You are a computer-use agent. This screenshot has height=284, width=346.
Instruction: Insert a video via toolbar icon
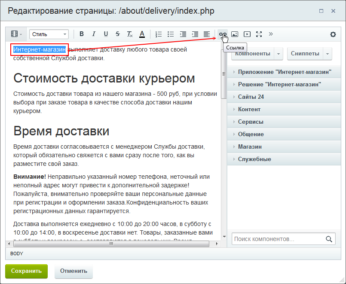[247, 34]
